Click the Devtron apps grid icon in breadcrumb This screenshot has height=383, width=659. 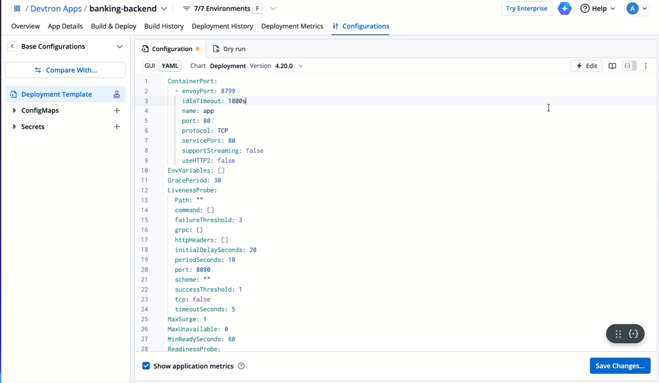(x=17, y=8)
